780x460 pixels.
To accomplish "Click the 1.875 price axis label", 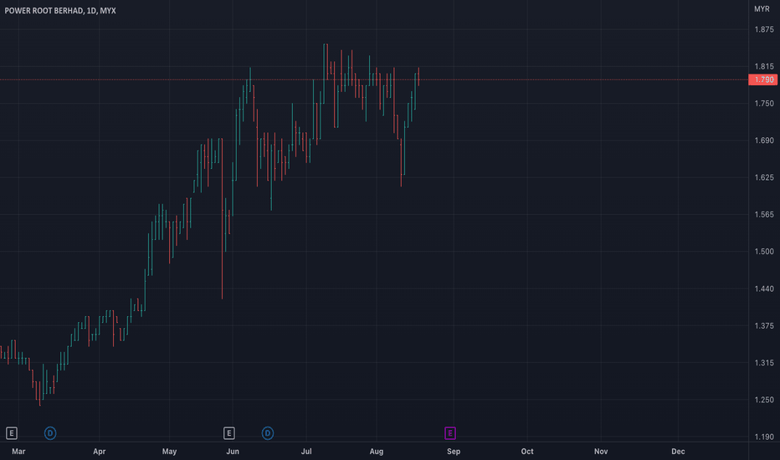I will (764, 30).
